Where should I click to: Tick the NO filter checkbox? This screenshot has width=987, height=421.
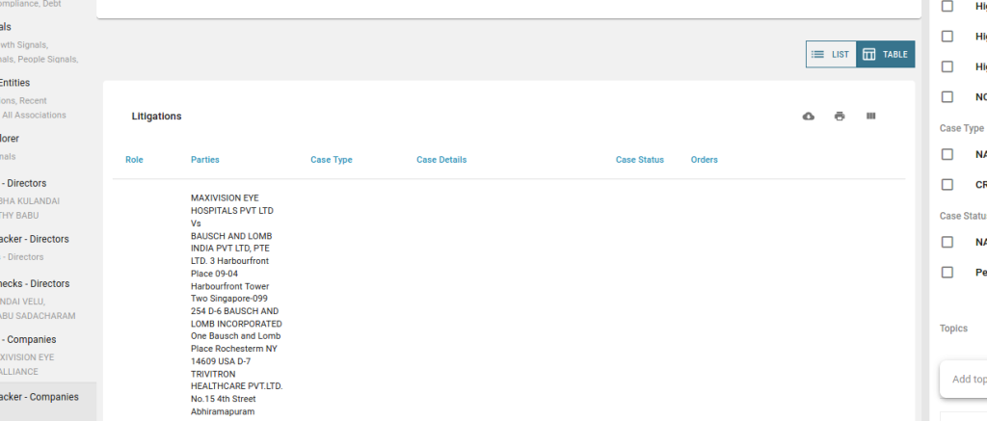(947, 97)
